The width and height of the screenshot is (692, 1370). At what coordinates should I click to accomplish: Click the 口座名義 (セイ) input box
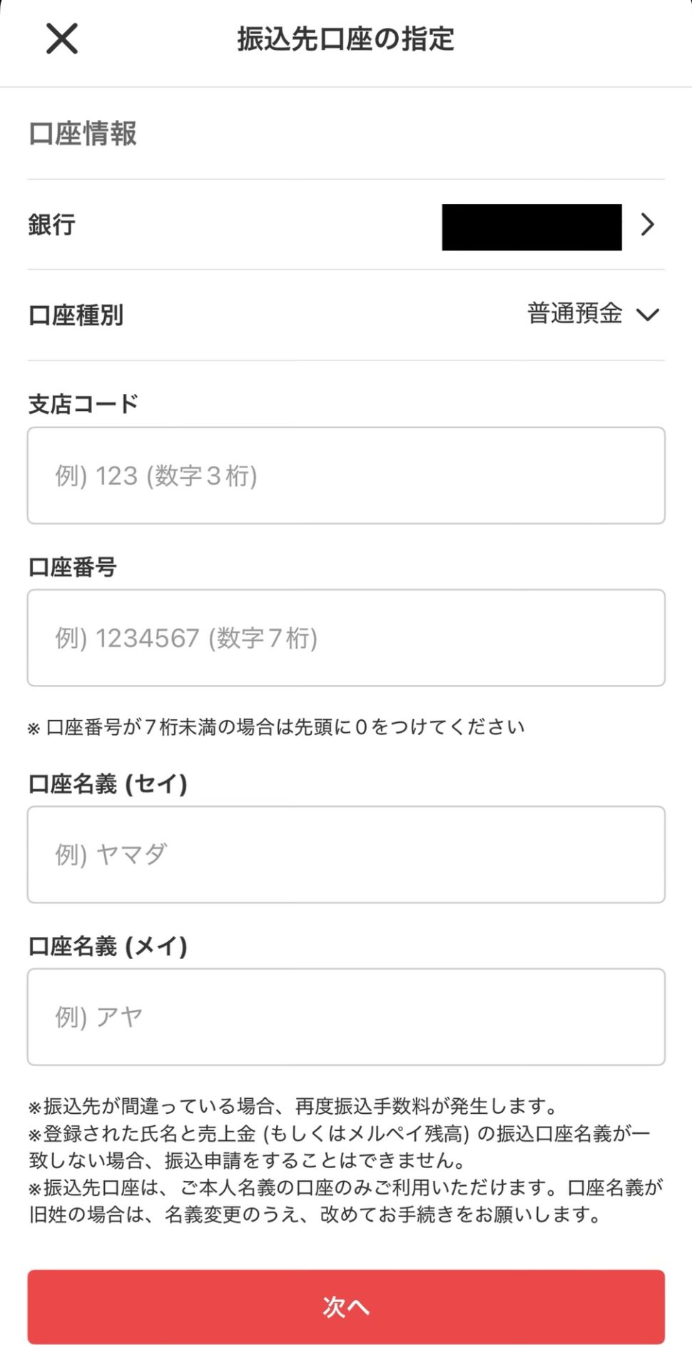coord(346,854)
